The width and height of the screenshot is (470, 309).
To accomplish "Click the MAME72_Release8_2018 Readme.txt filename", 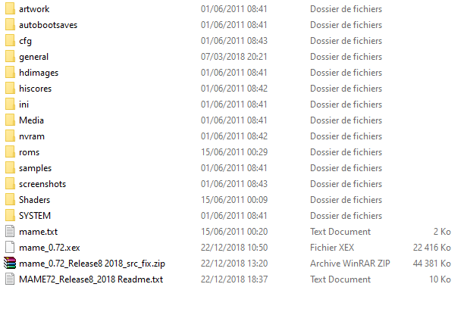I will click(91, 279).
